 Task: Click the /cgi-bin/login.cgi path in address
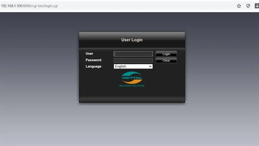pos(45,6)
